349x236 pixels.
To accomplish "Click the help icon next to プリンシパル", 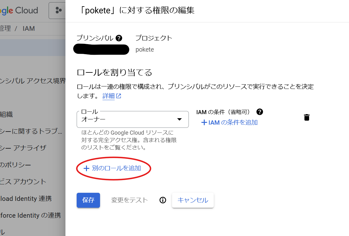I will coord(119,38).
